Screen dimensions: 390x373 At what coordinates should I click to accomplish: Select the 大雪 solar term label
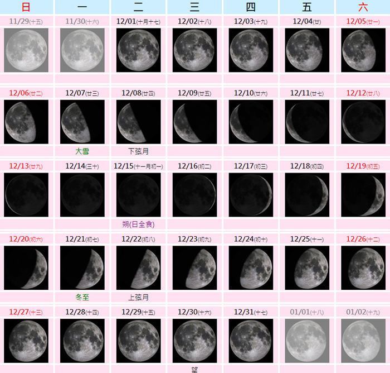click(x=82, y=151)
